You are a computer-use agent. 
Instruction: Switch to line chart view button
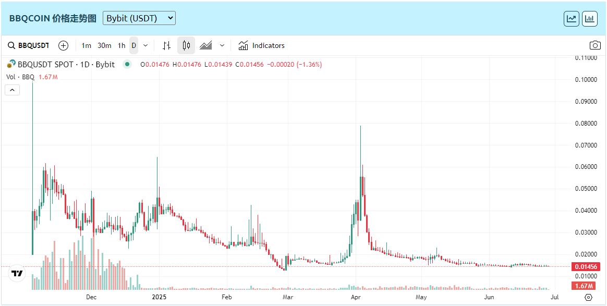pos(572,19)
